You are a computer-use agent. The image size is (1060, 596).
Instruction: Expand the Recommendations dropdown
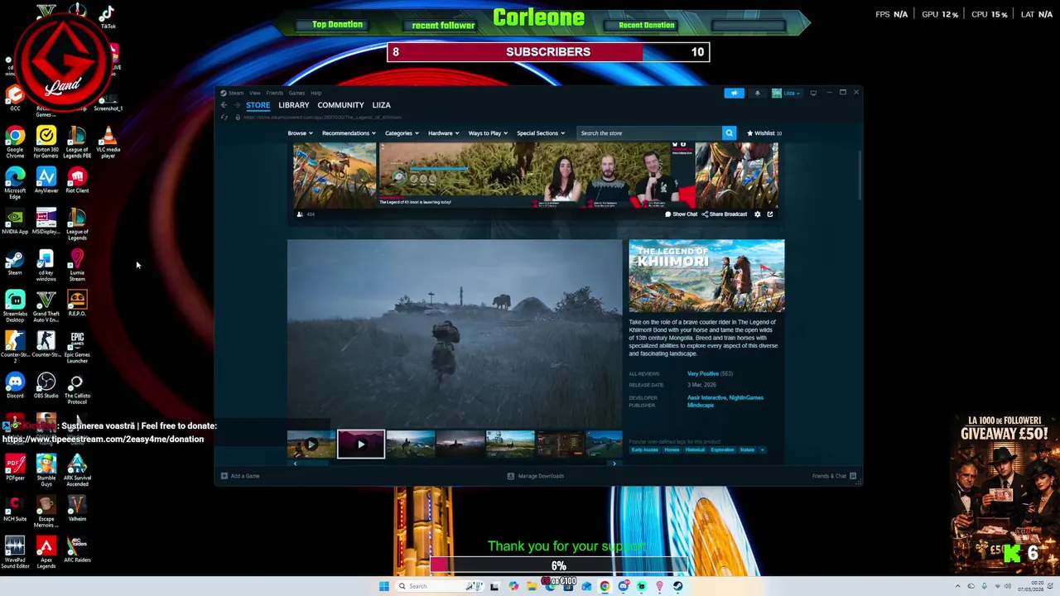pyautogui.click(x=349, y=133)
